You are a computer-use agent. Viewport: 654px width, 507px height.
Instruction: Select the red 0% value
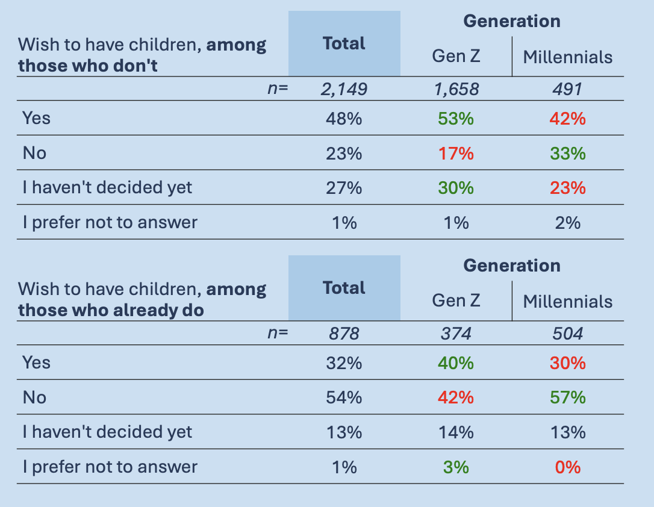pos(568,467)
